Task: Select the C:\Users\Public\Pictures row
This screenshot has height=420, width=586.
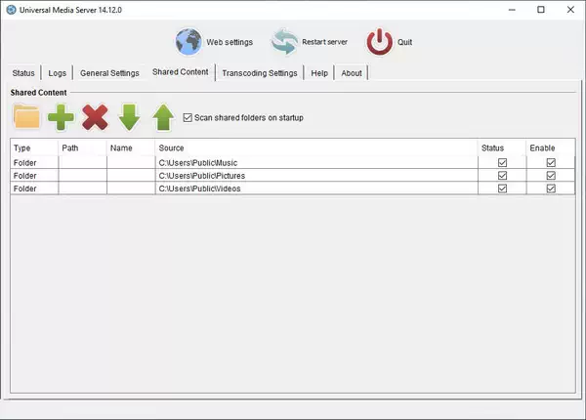Action: 293,176
